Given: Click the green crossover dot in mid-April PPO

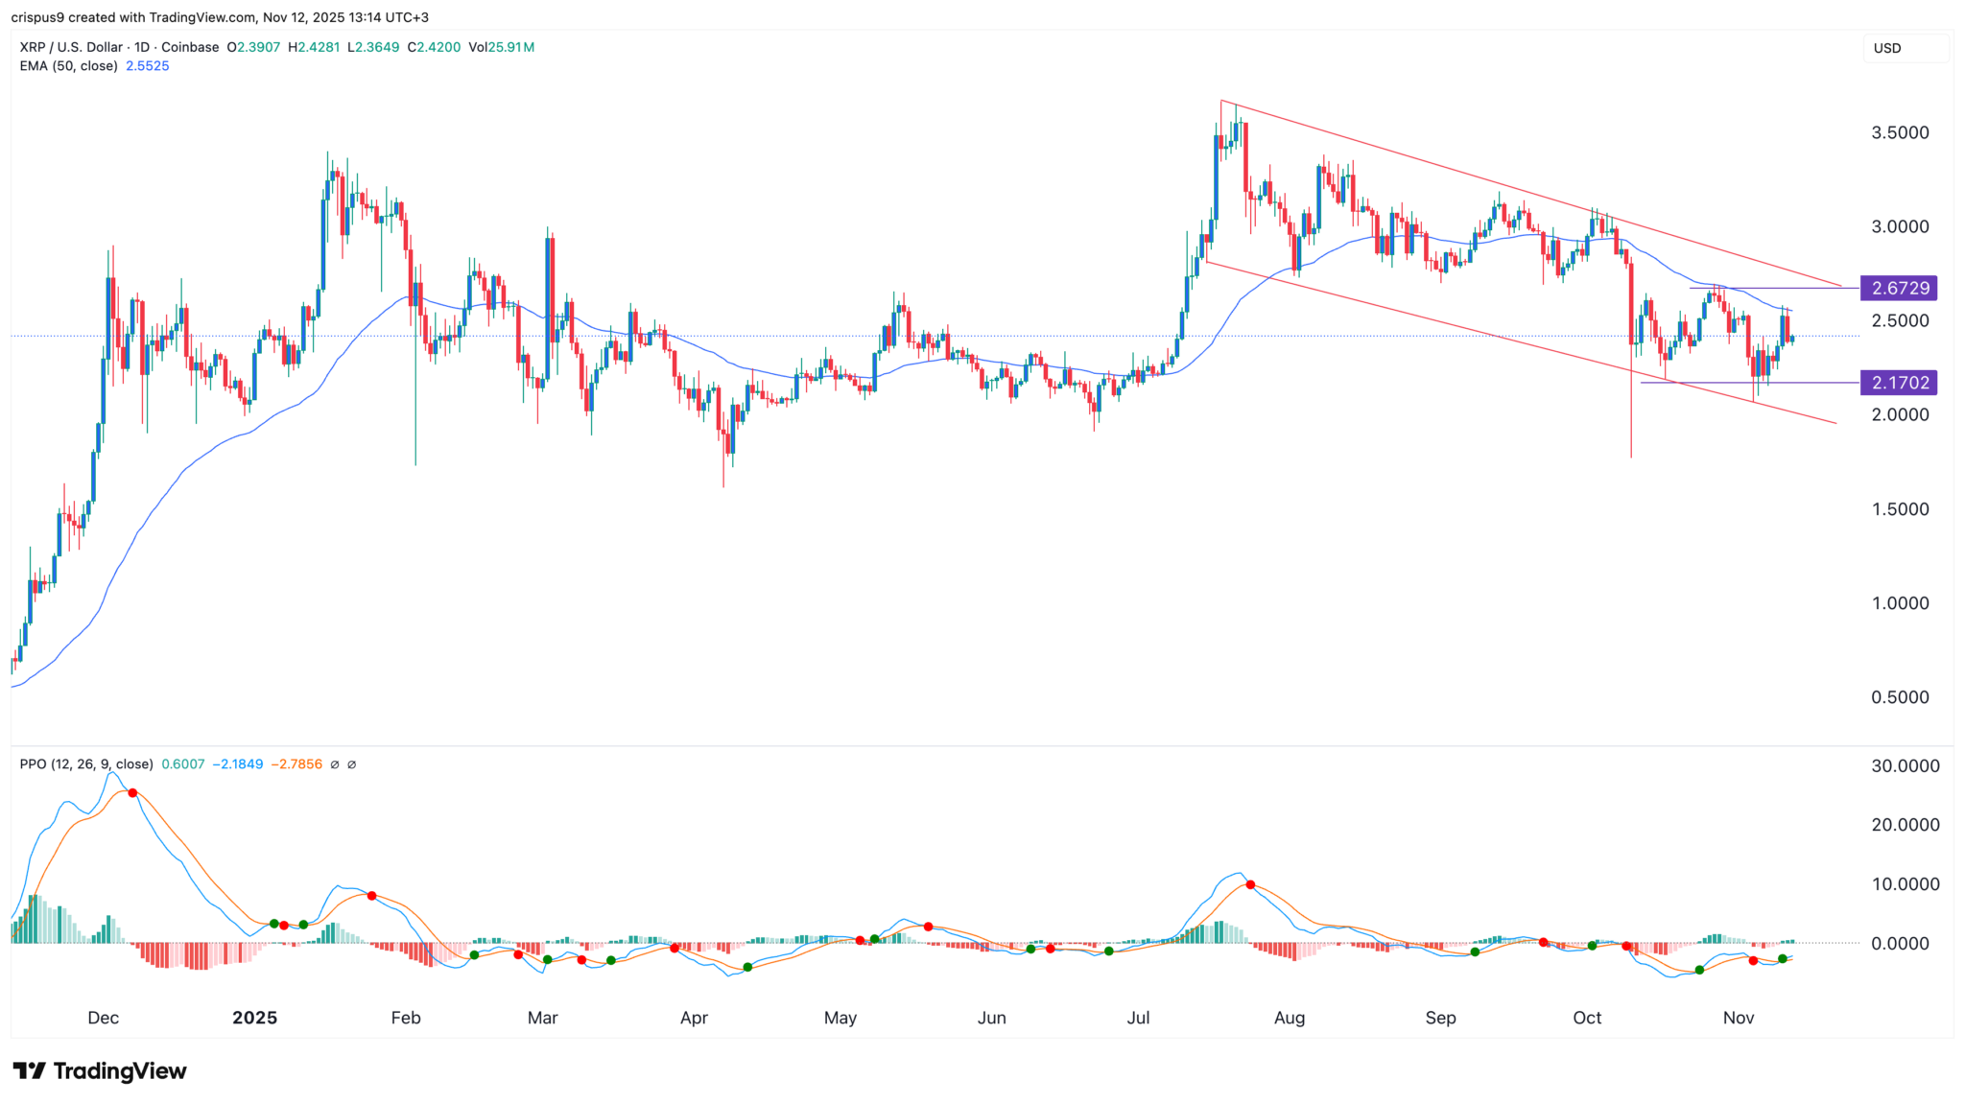Looking at the screenshot, I should [x=747, y=967].
